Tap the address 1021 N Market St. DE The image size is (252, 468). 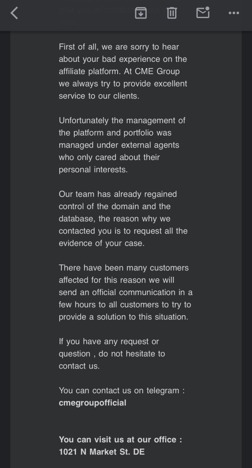click(x=102, y=452)
